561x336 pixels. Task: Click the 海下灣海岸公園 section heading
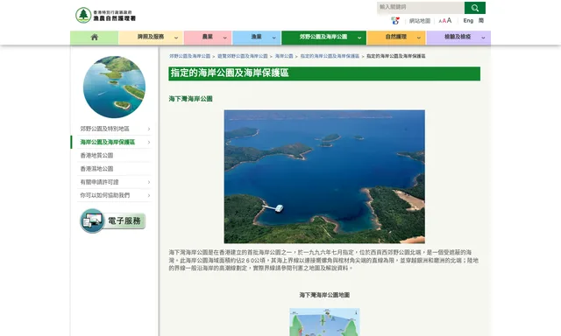tap(191, 99)
